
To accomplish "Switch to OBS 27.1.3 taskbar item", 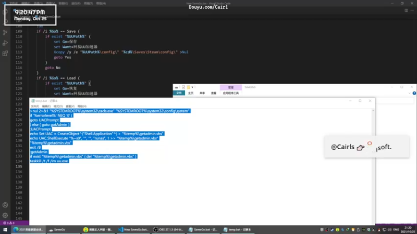I will [168, 229].
